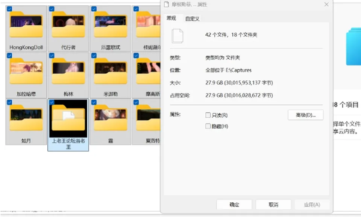Enable the 只读(R) read-only checkbox
This screenshot has width=361, height=217.
pos(208,115)
